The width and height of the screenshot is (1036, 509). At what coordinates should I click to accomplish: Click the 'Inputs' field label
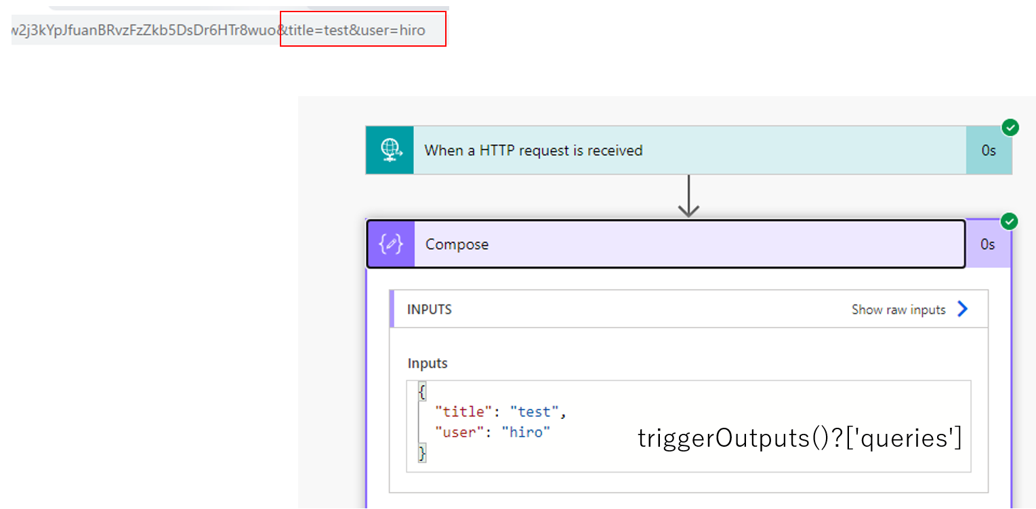point(428,363)
